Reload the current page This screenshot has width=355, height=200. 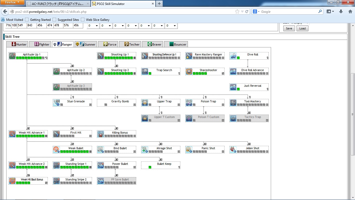pos(247,11)
